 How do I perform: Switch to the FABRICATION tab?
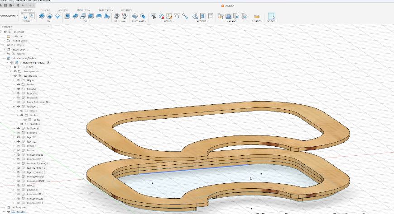pyautogui.click(x=106, y=10)
